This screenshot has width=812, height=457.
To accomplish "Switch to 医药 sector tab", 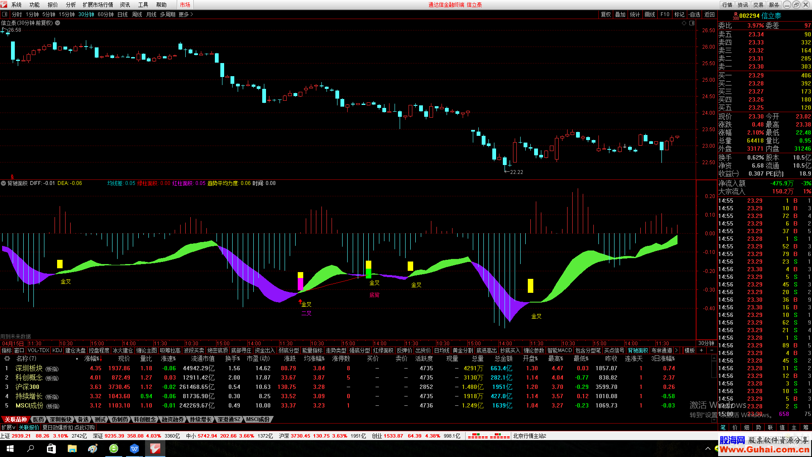I will pyautogui.click(x=38, y=419).
